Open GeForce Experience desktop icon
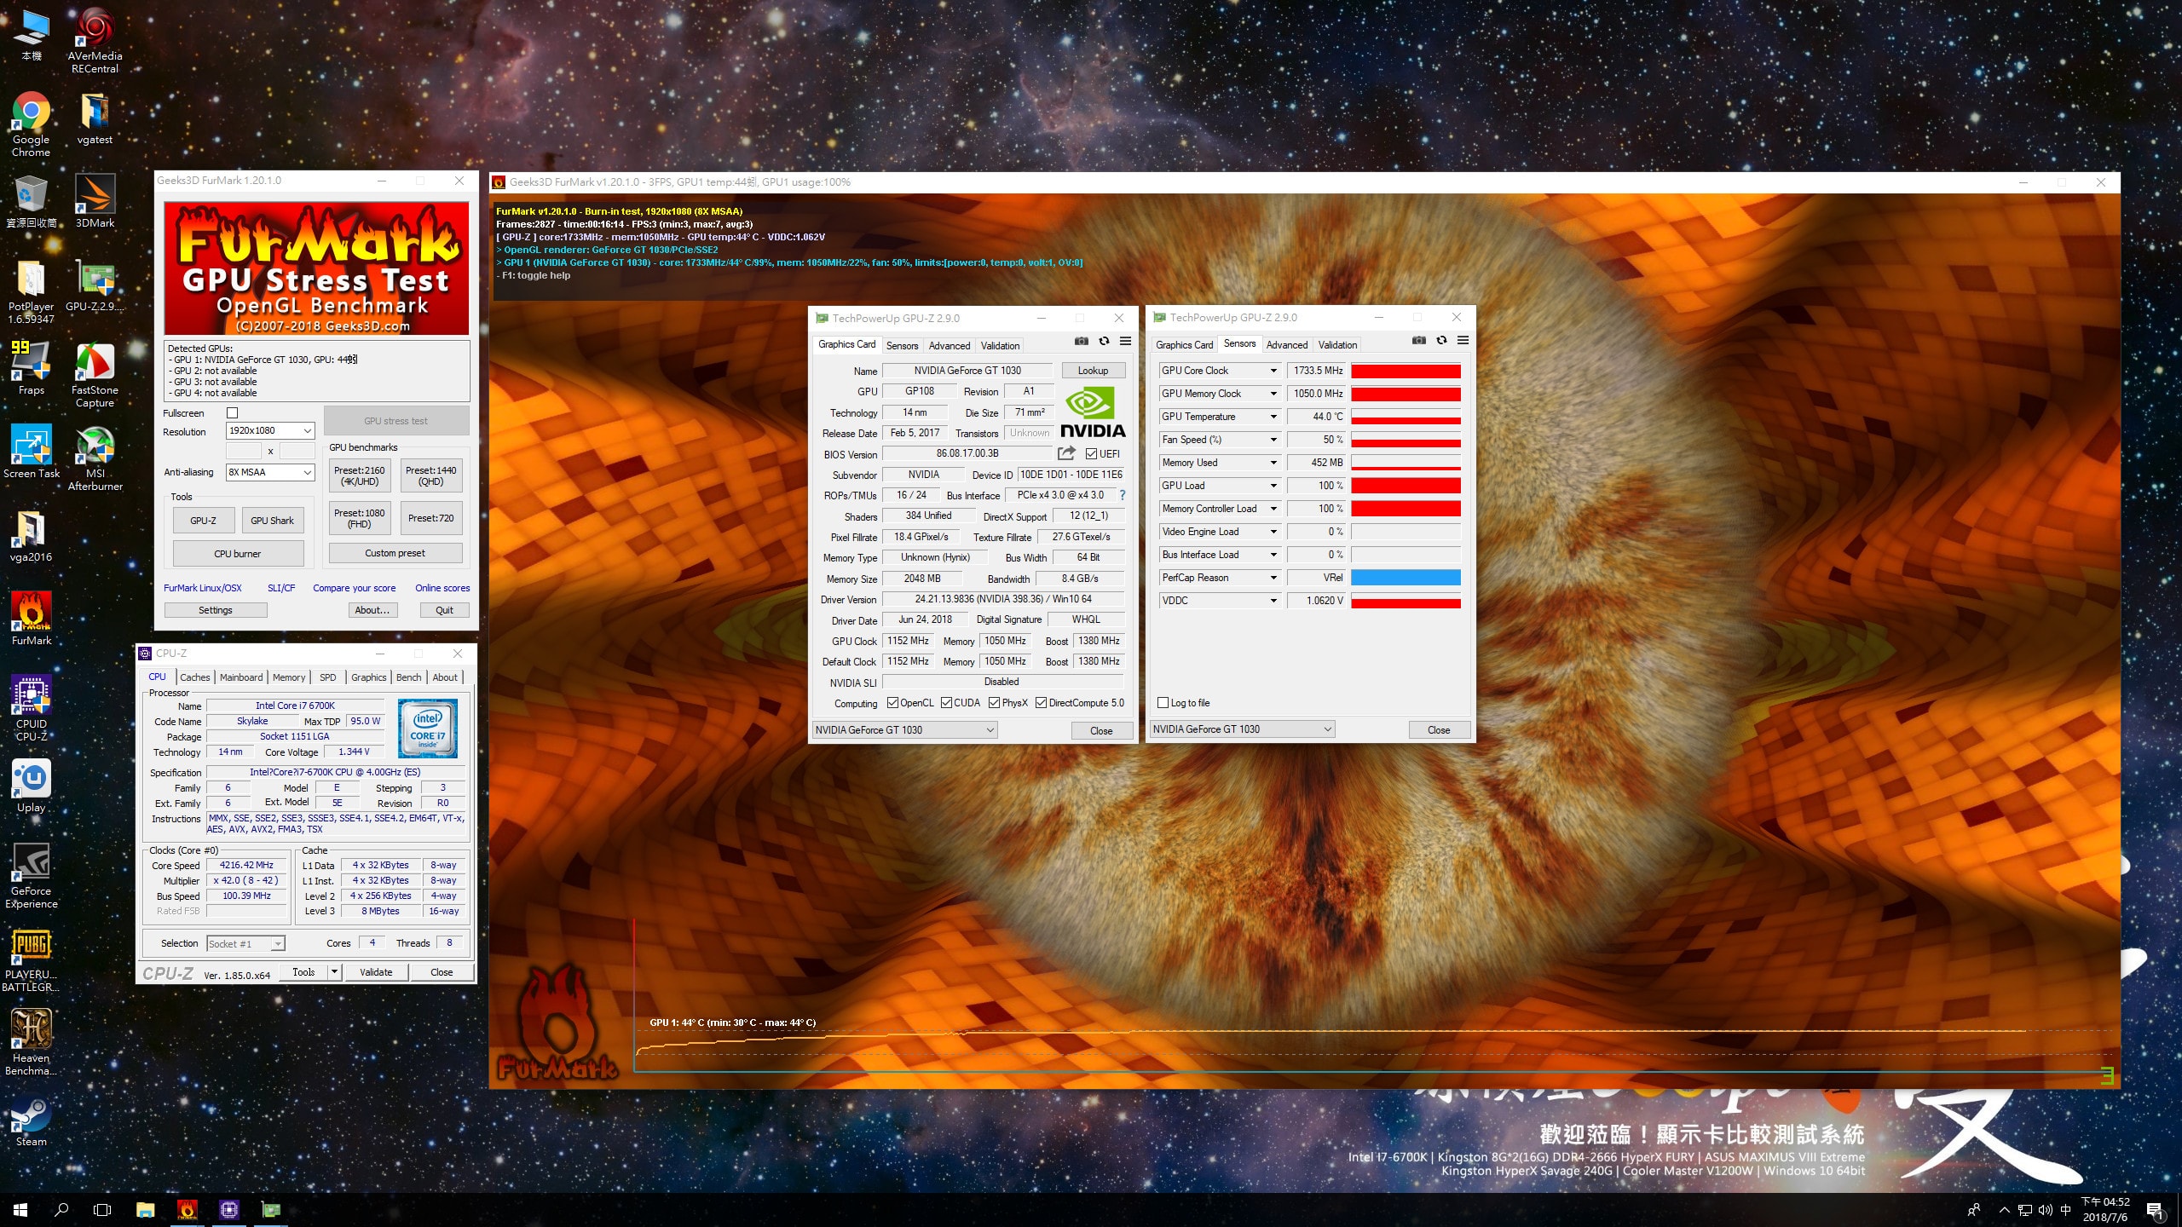 tap(31, 876)
